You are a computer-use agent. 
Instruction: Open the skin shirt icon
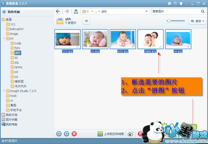pyautogui.click(x=181, y=3)
